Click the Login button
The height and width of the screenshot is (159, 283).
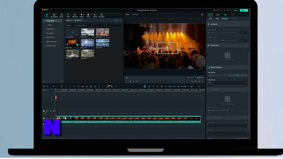click(x=235, y=10)
